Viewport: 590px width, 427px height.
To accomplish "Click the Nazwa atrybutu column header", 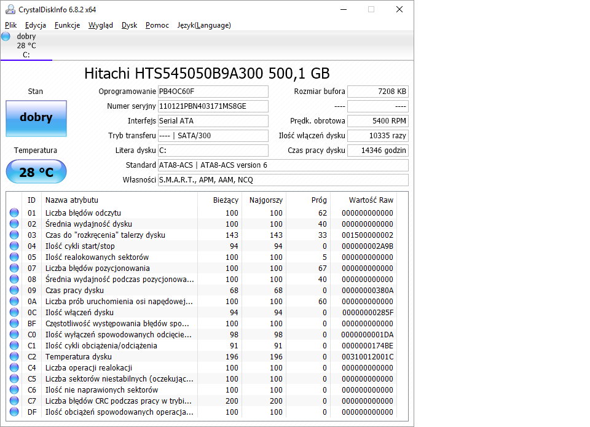I will pyautogui.click(x=119, y=200).
